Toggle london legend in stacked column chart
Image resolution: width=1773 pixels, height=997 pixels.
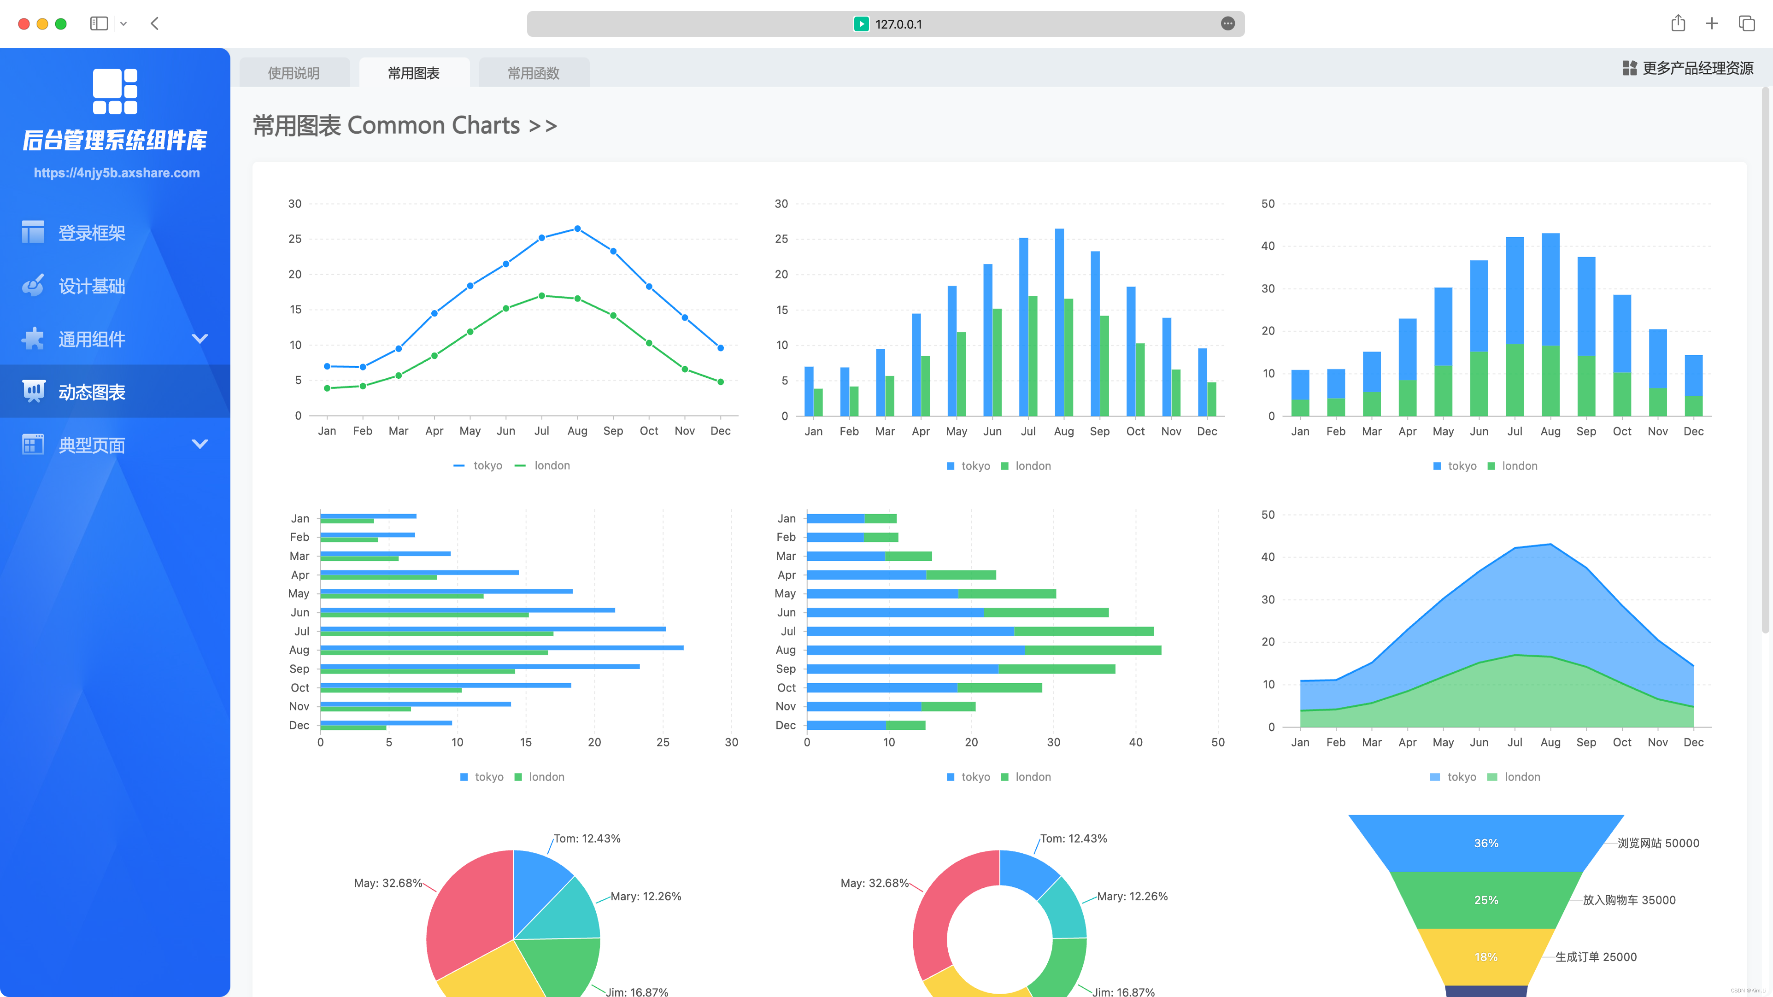point(1512,466)
